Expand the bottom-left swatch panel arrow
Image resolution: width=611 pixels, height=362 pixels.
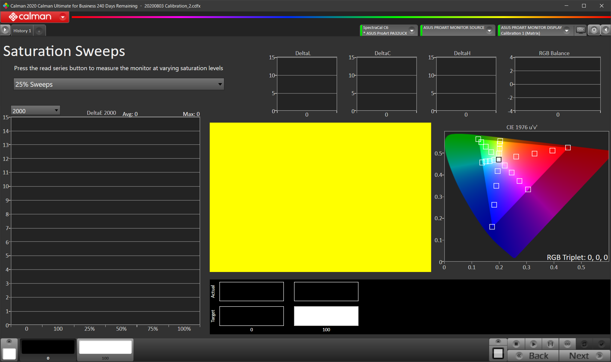(x=9, y=342)
